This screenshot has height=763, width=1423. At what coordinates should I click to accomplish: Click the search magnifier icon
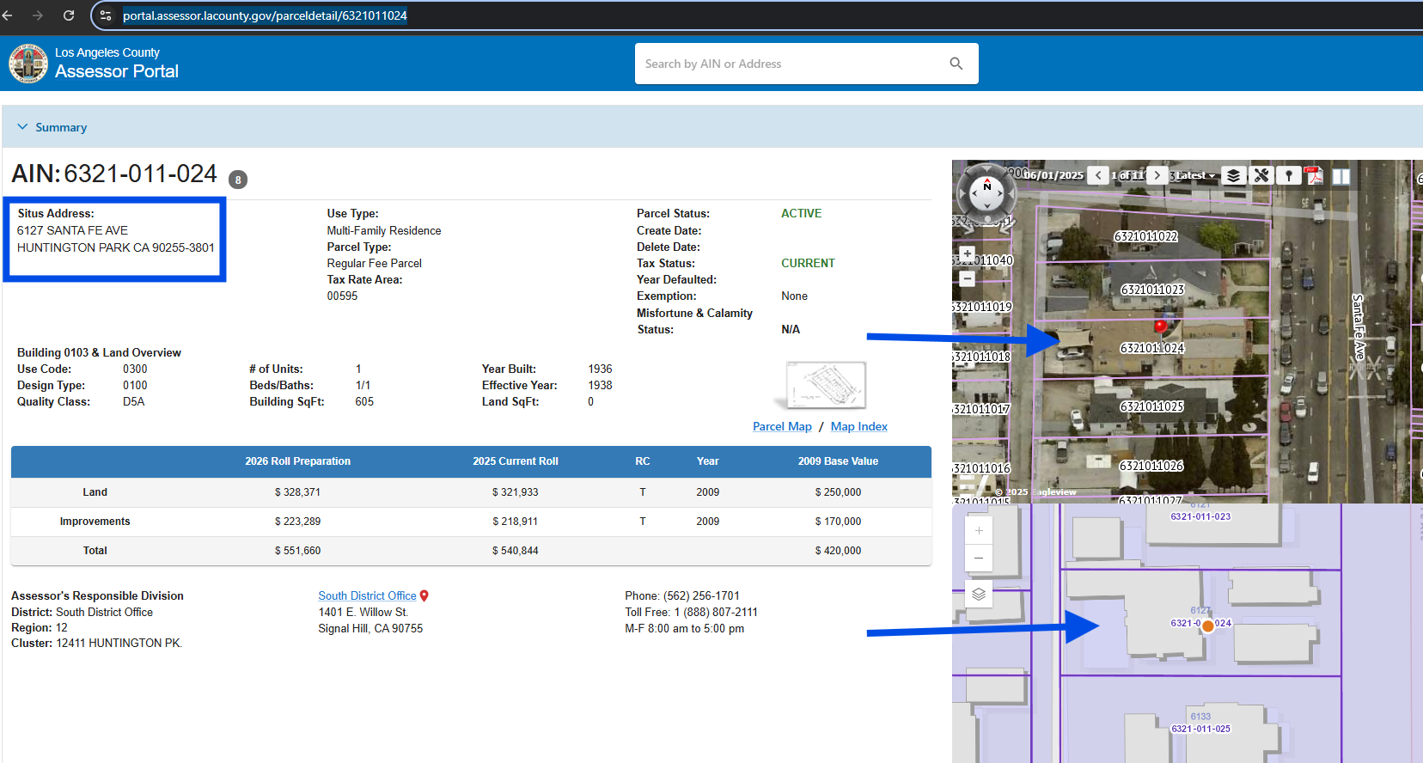point(956,64)
